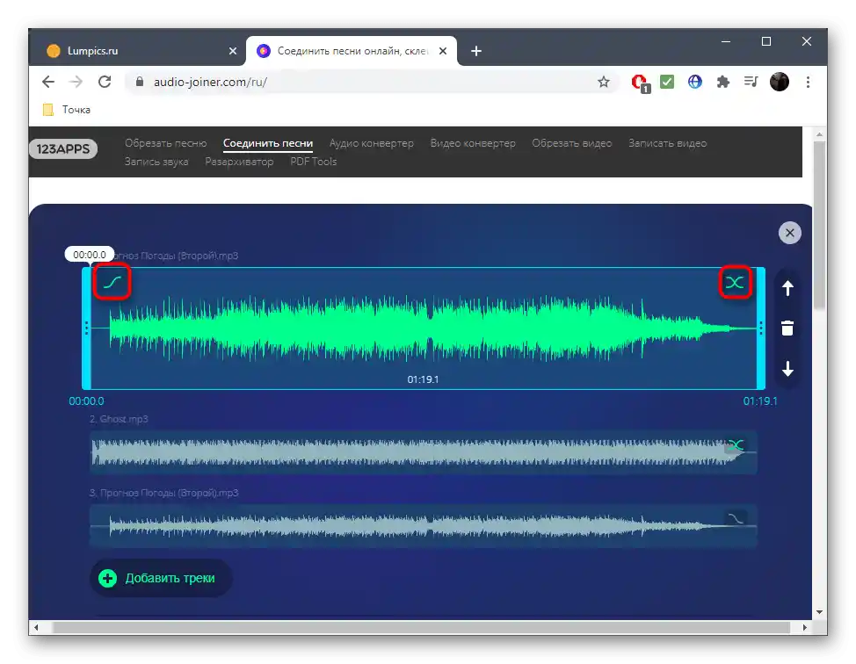
Task: Click the scrollbar down arrow
Action: coord(819,612)
